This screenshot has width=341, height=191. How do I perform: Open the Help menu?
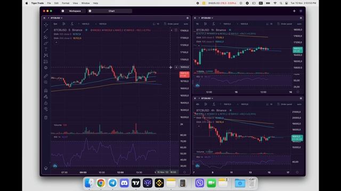click(95, 3)
